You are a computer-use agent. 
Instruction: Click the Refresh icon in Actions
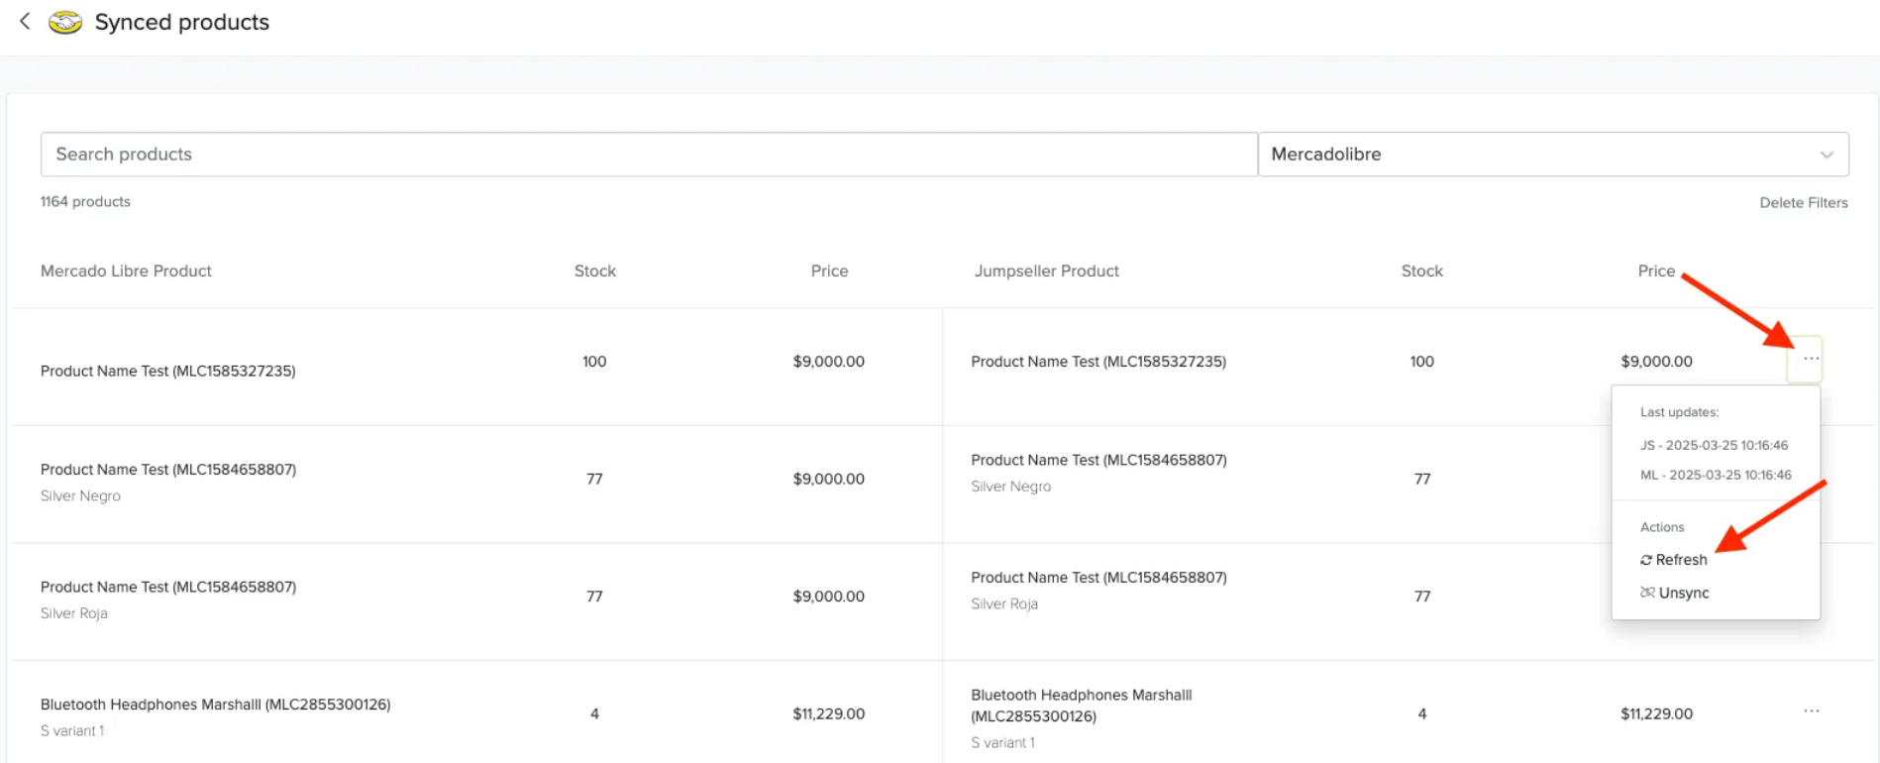point(1646,560)
